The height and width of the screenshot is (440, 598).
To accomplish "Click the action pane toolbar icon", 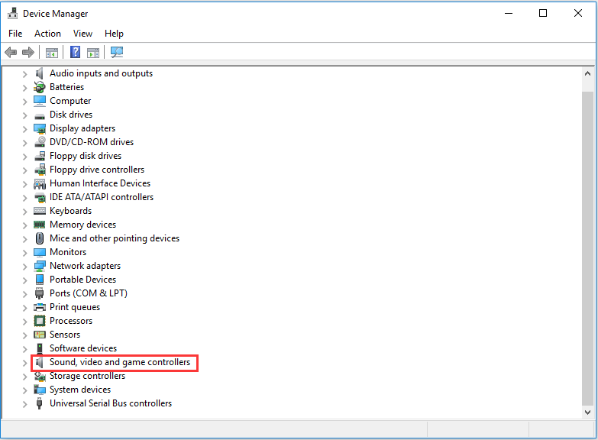I will point(92,52).
